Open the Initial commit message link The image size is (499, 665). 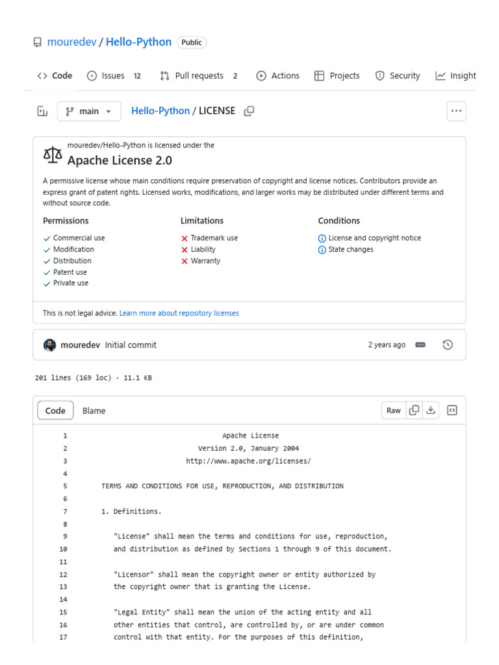coord(131,345)
